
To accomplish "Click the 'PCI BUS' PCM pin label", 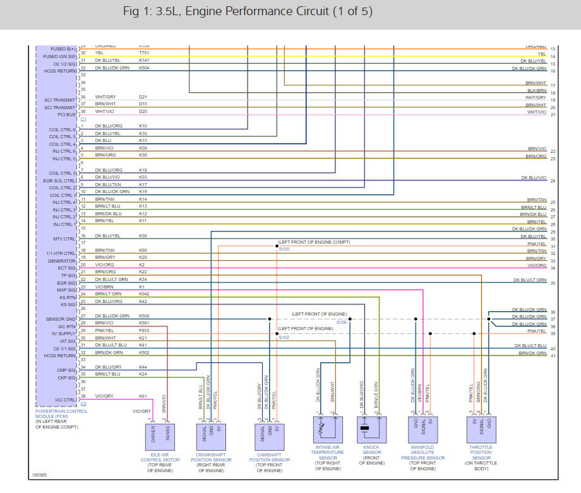I will [66, 114].
